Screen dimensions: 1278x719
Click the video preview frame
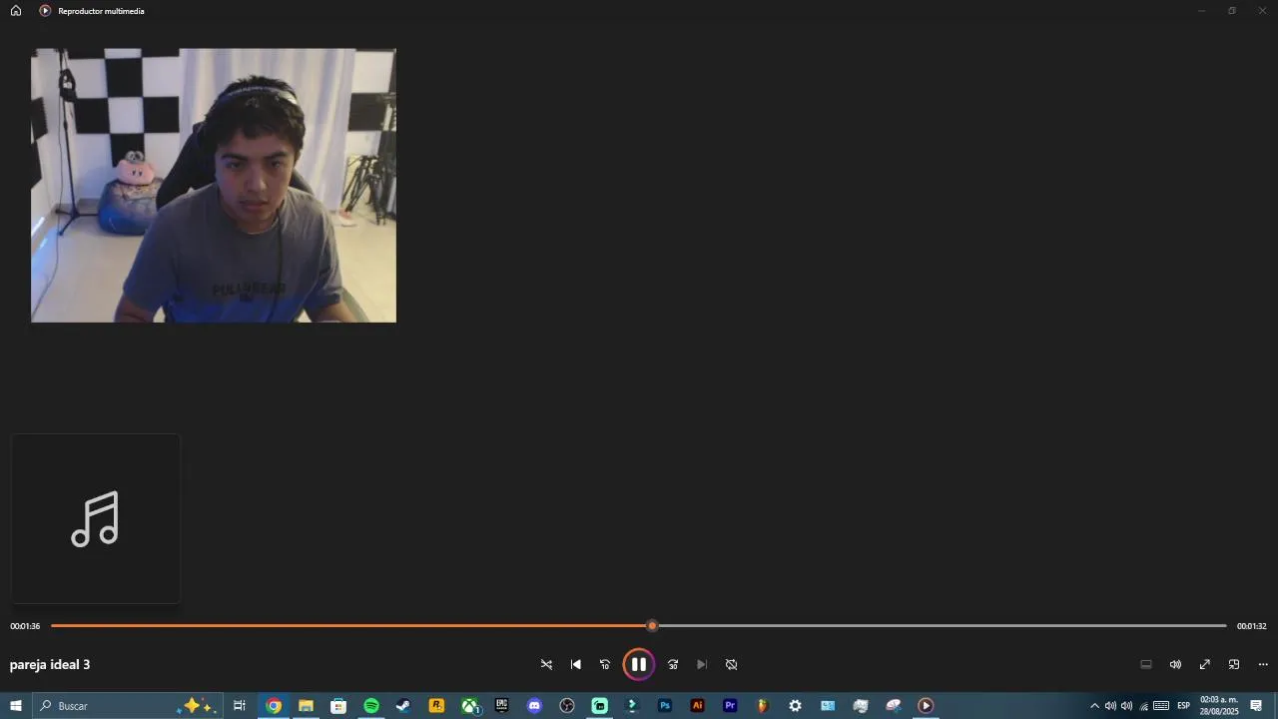click(214, 185)
